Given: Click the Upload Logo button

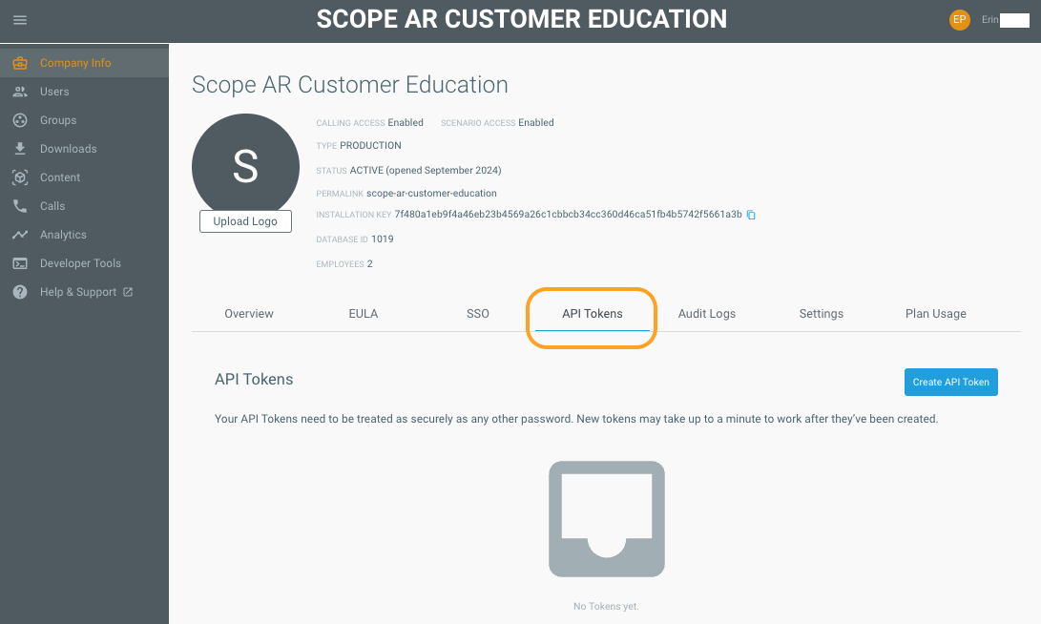Looking at the screenshot, I should point(245,221).
